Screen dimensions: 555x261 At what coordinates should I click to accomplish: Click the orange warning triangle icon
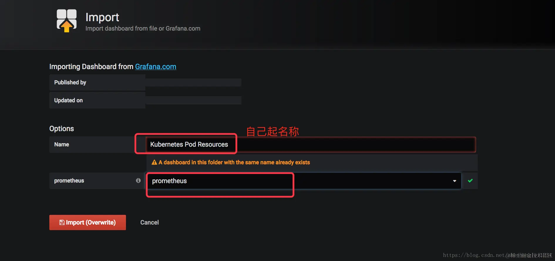pyautogui.click(x=154, y=162)
